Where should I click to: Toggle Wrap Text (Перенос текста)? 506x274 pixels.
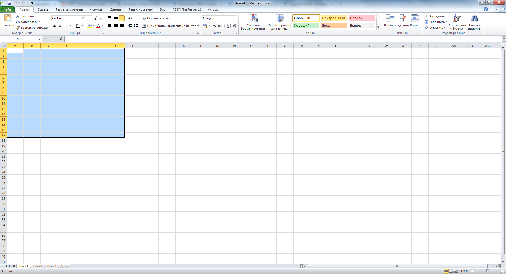tap(155, 18)
